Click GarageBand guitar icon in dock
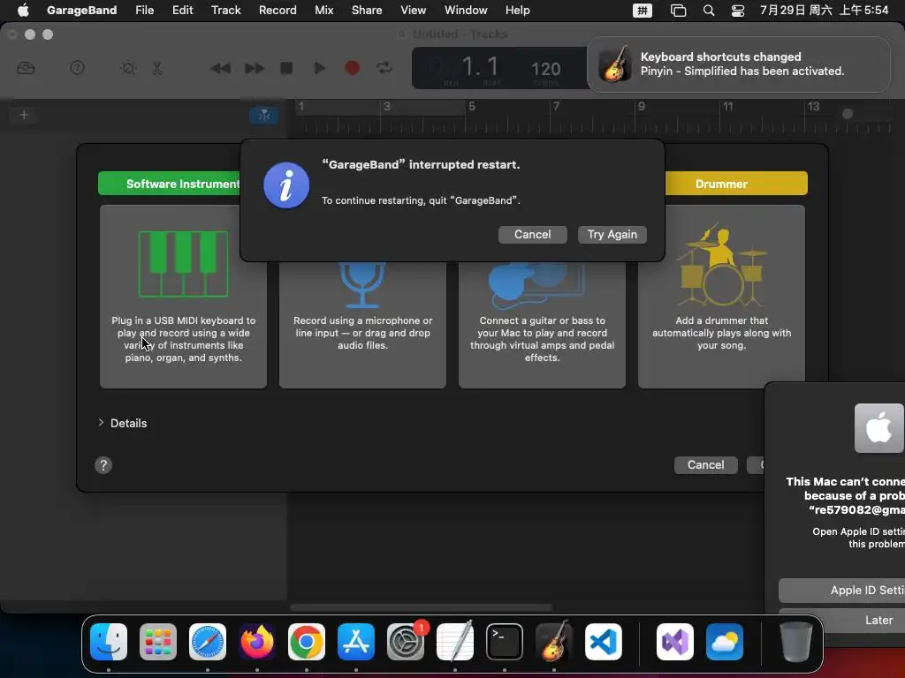The width and height of the screenshot is (905, 678). tap(554, 642)
